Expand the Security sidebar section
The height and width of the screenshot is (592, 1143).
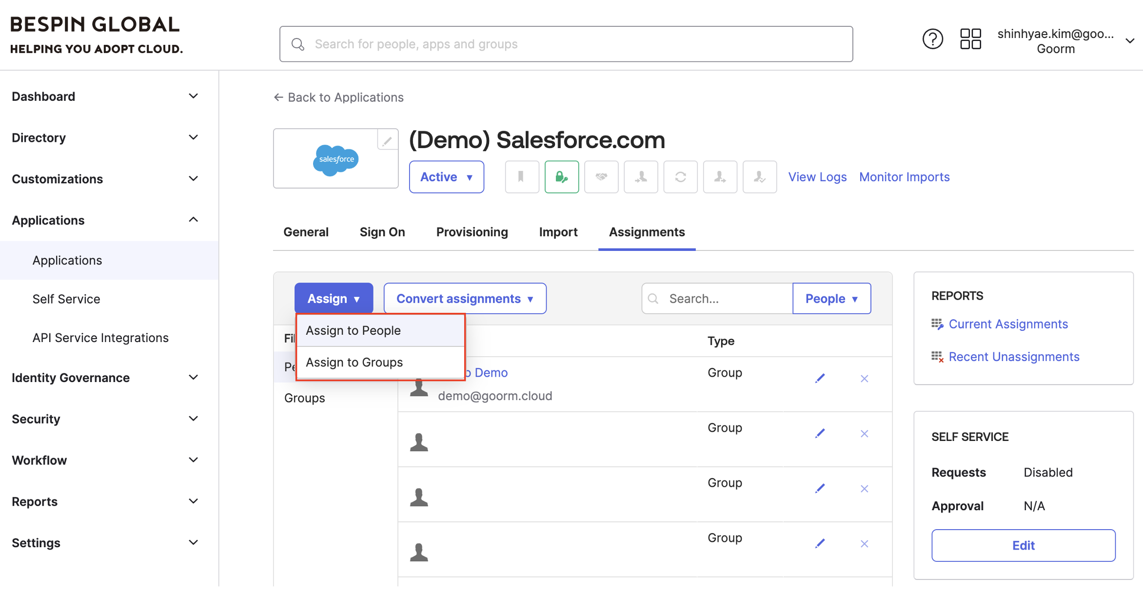click(x=105, y=419)
